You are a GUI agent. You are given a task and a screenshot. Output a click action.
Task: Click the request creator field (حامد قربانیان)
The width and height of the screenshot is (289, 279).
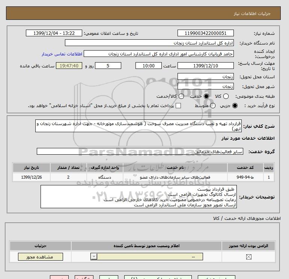tap(159, 54)
